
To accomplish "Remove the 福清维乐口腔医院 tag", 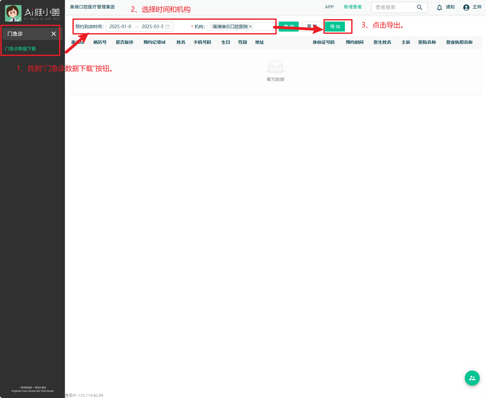I will click(250, 27).
